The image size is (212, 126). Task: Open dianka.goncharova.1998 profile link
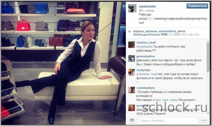coord(150,34)
